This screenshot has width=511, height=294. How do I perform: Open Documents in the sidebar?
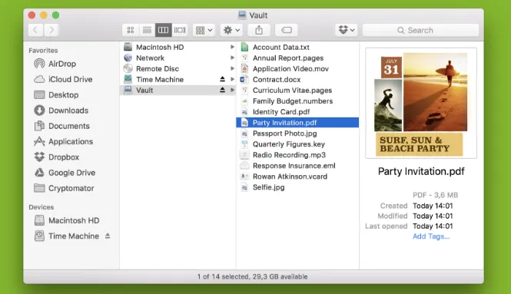click(61, 126)
